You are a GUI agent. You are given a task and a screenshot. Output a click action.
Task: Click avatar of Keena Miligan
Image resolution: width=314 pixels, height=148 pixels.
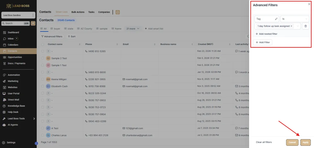pos(48,79)
